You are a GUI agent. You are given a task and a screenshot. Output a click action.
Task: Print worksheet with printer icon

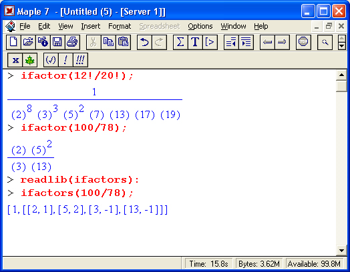(72, 42)
